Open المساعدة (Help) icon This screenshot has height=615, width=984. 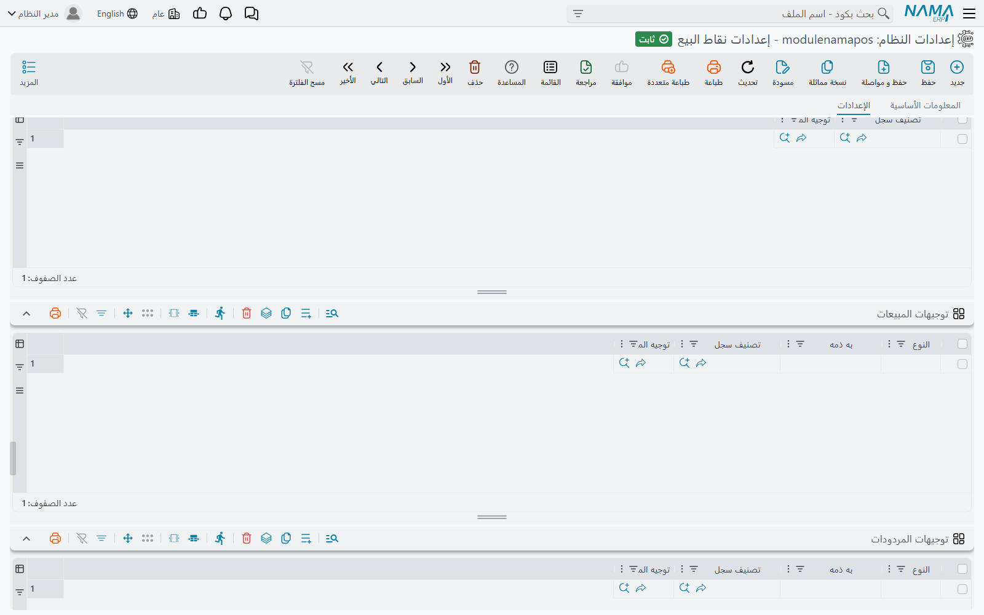512,67
